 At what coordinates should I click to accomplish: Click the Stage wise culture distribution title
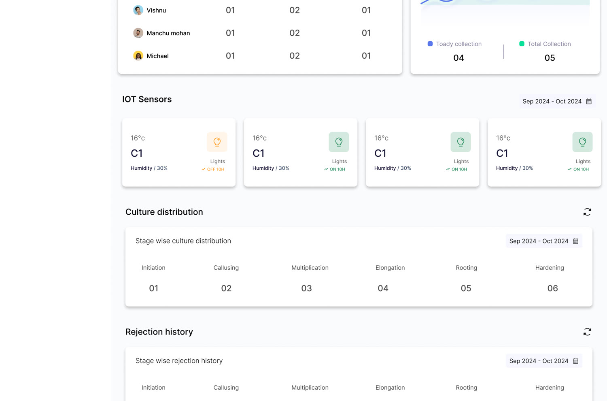pyautogui.click(x=183, y=241)
